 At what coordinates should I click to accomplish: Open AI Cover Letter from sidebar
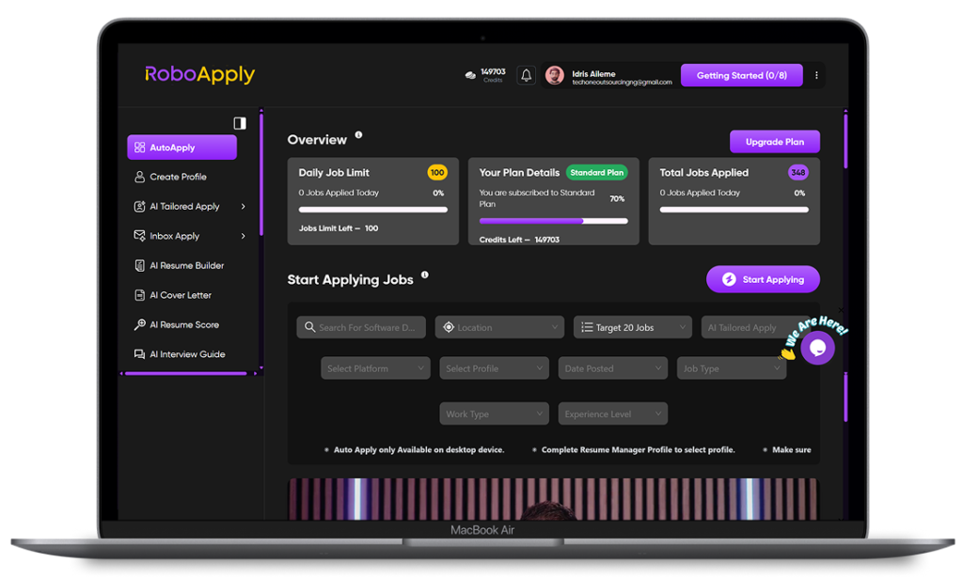[180, 295]
